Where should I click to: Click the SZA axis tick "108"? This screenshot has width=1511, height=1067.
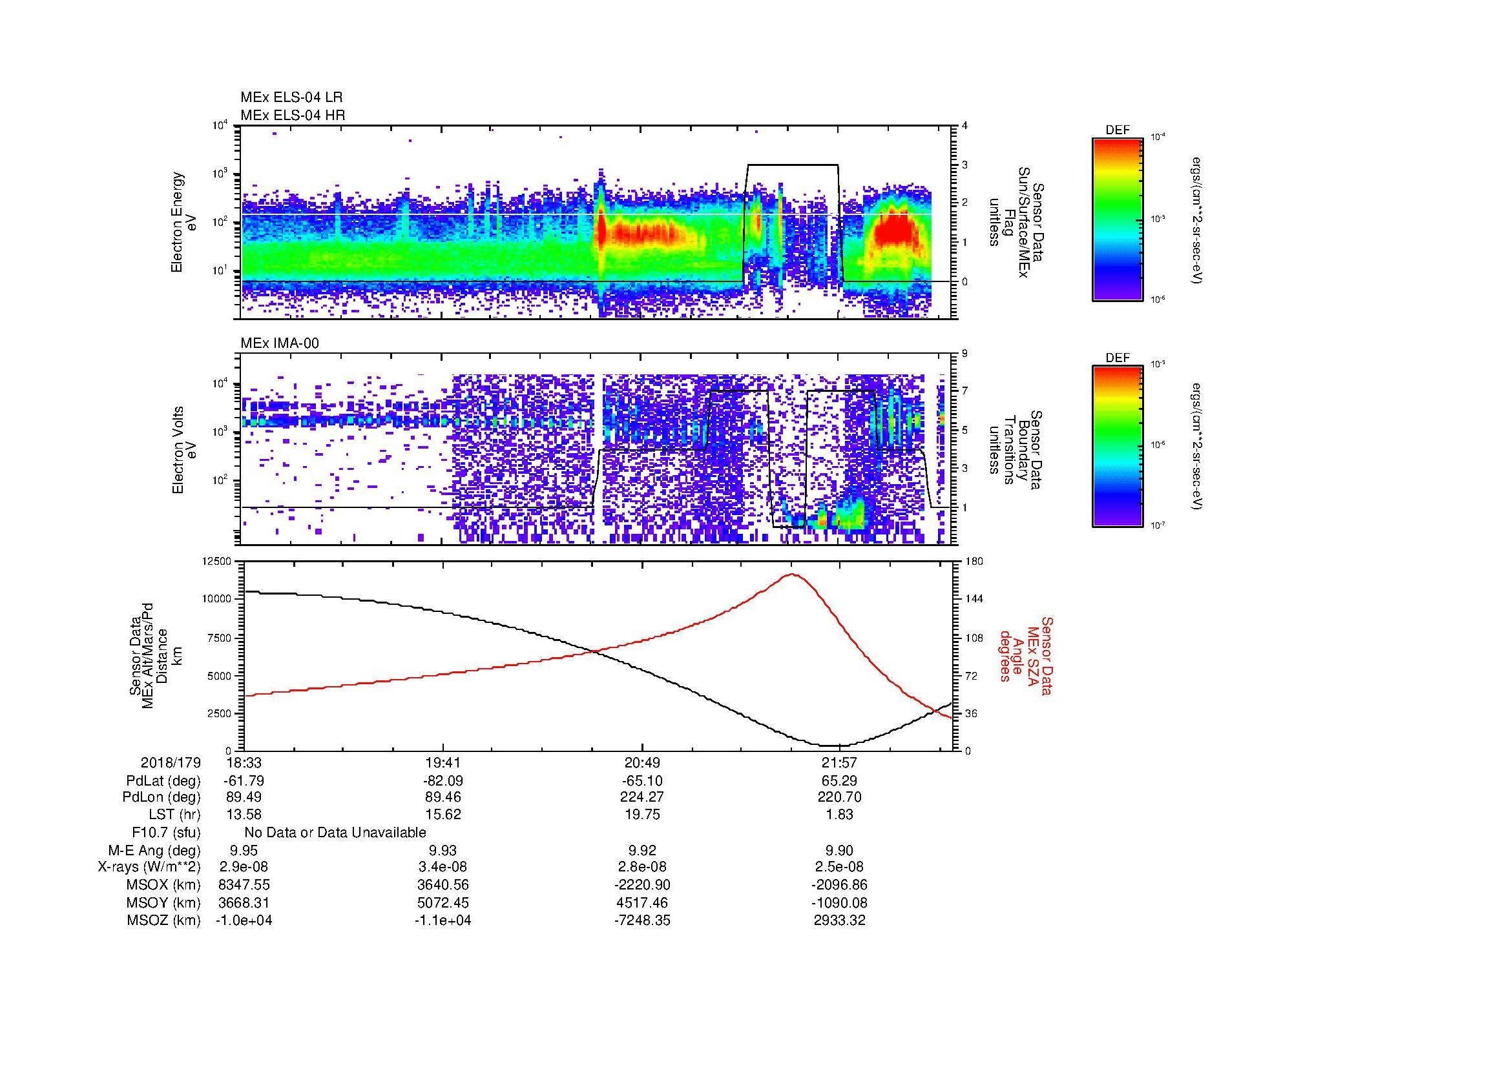974,638
